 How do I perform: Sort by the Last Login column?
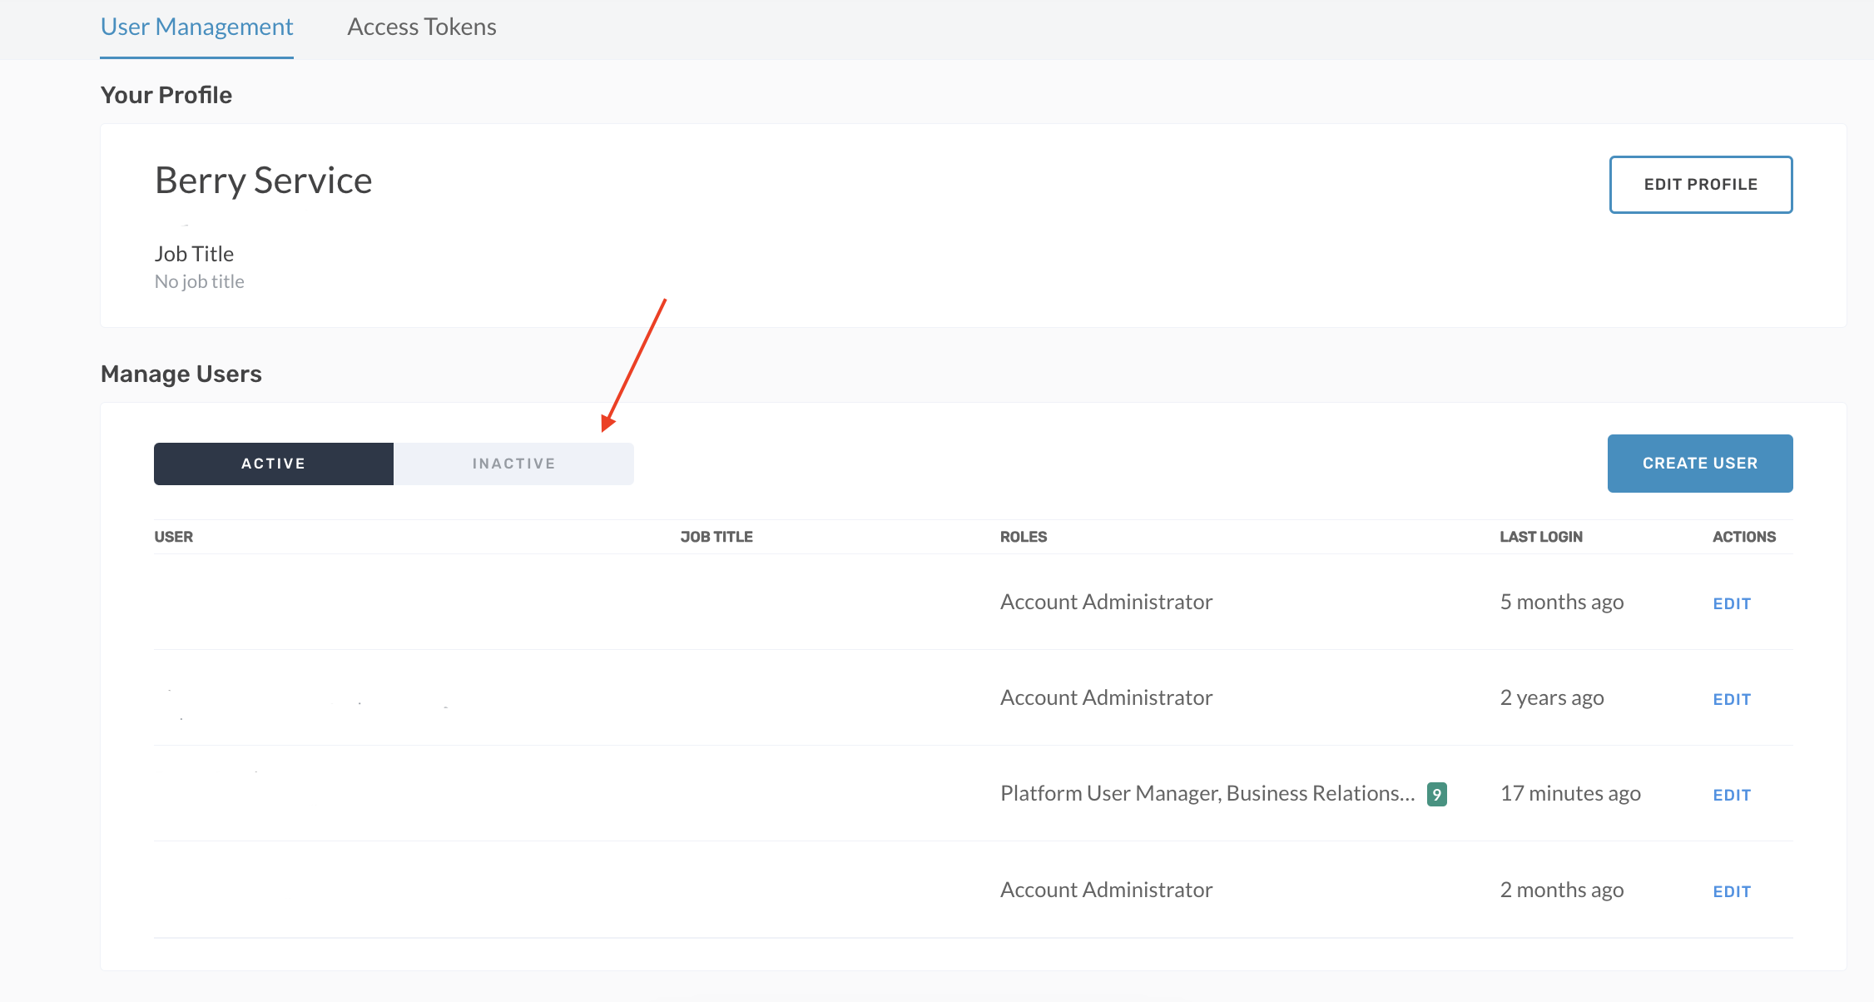[1540, 536]
